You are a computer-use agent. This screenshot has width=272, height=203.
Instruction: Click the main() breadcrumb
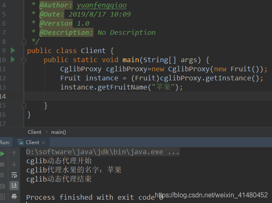point(59,132)
